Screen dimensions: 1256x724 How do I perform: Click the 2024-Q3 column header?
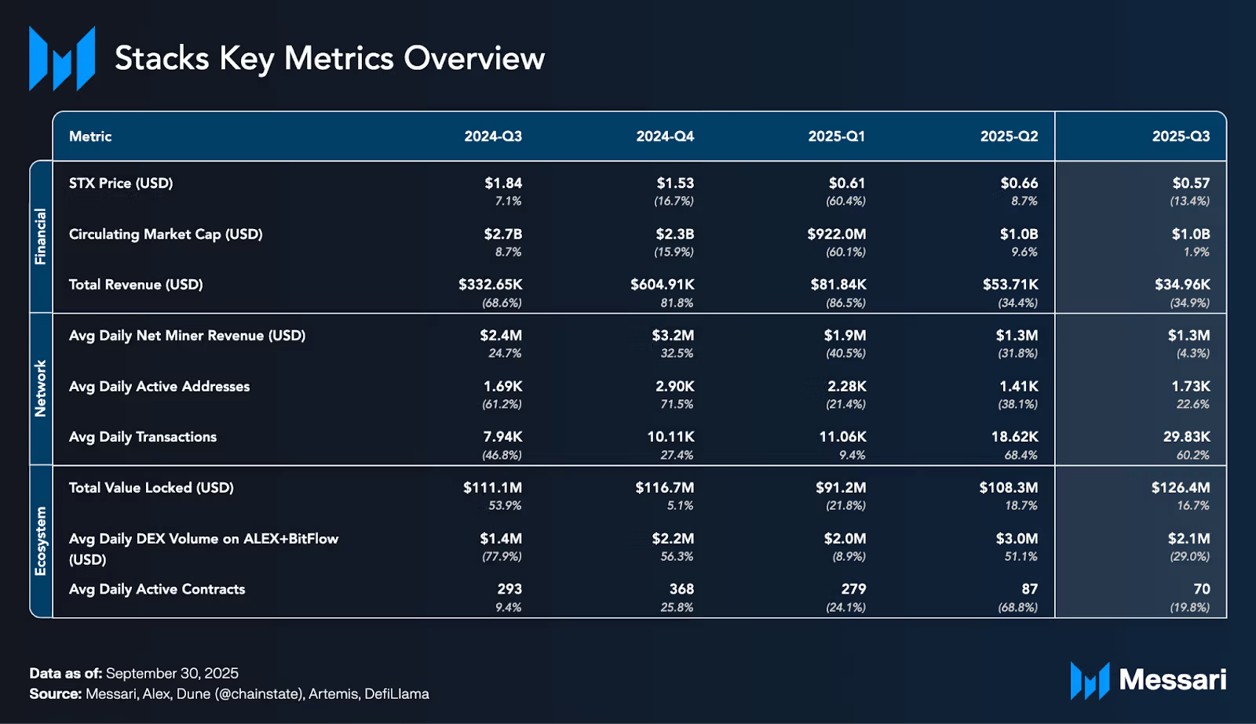493,136
